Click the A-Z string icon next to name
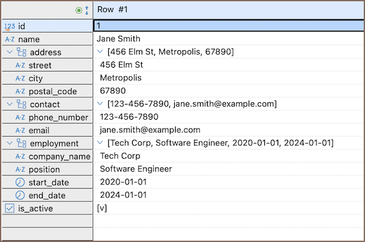Image resolution: width=365 pixels, height=242 pixels. (x=10, y=39)
